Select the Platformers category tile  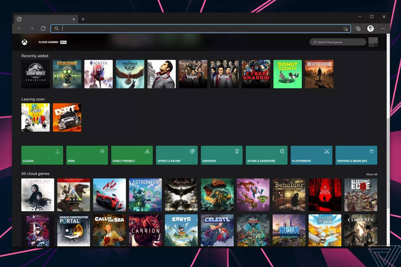[311, 155]
